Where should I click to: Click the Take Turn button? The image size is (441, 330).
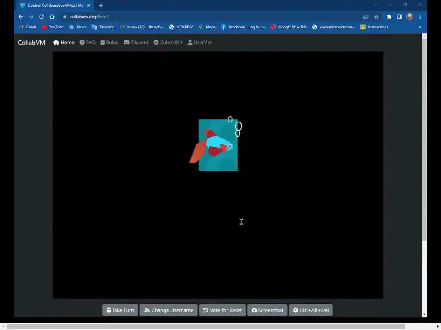tap(121, 310)
